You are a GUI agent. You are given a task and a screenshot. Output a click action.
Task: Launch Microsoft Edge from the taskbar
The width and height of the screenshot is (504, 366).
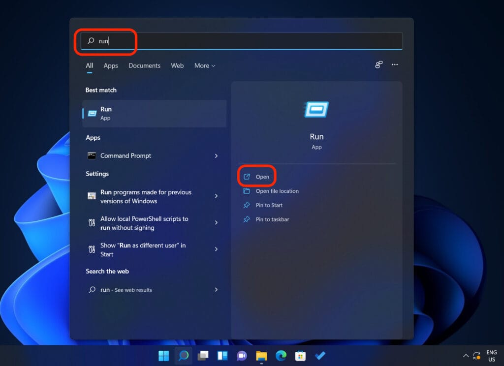tap(281, 355)
